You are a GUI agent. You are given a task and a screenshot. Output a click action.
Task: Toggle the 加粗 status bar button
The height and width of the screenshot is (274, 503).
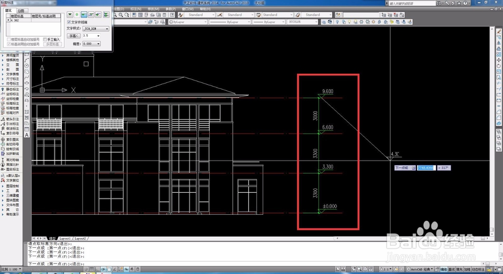(467, 269)
